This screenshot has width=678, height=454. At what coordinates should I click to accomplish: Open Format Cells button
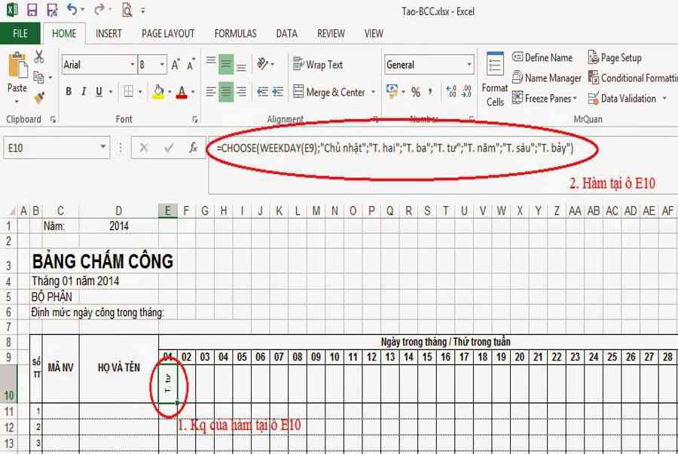pos(495,80)
